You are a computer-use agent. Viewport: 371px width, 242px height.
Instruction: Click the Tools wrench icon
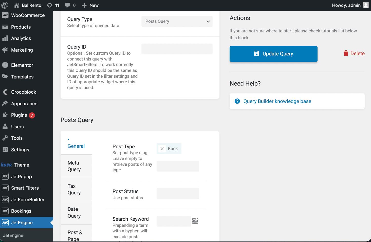point(5,138)
